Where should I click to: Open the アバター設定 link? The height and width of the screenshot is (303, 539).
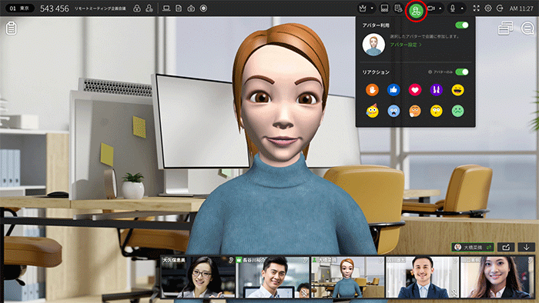click(x=406, y=45)
